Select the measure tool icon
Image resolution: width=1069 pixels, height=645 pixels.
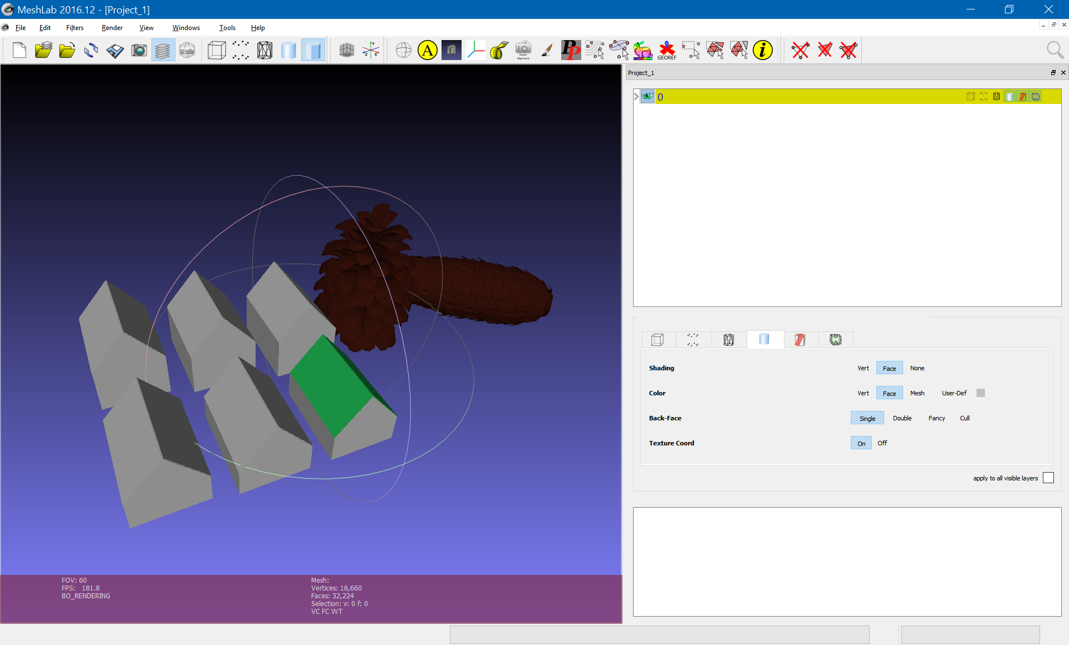pyautogui.click(x=498, y=49)
